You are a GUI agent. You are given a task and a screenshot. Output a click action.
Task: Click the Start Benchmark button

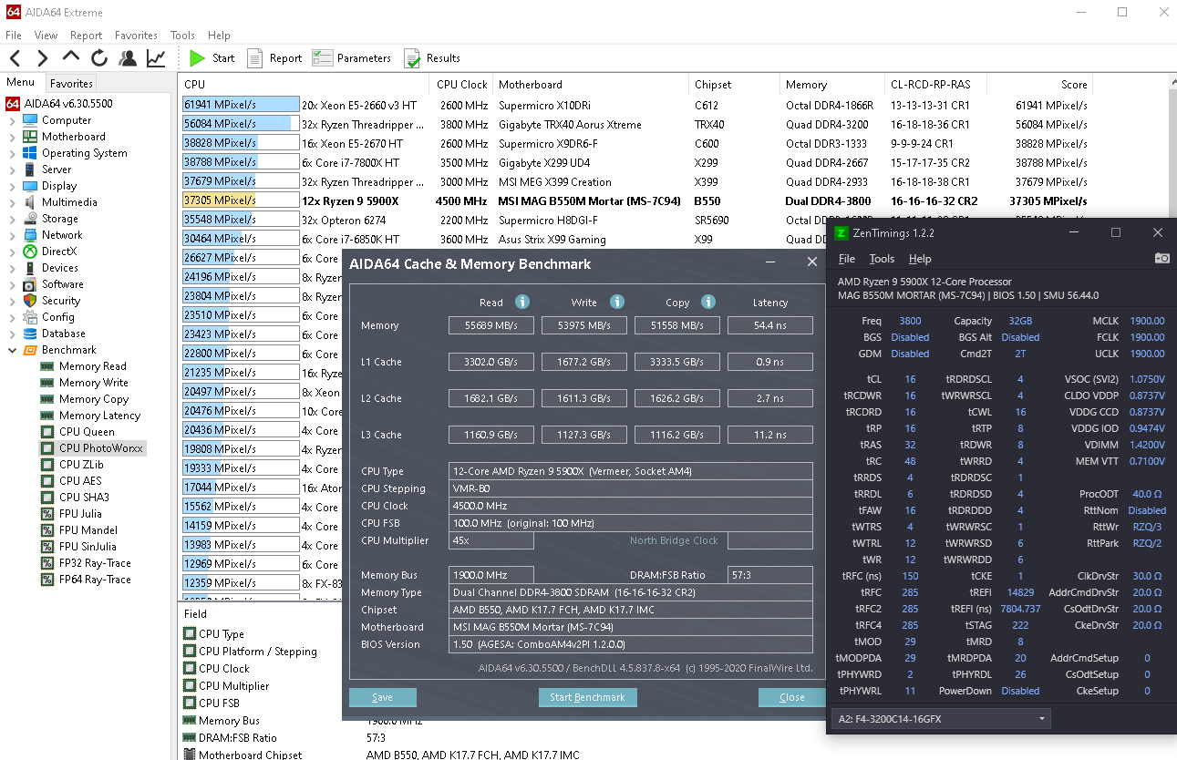[587, 697]
